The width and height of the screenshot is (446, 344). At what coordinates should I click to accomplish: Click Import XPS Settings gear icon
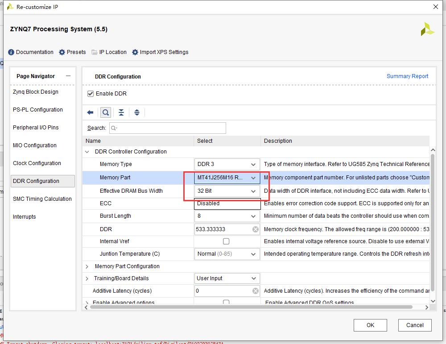pos(135,52)
